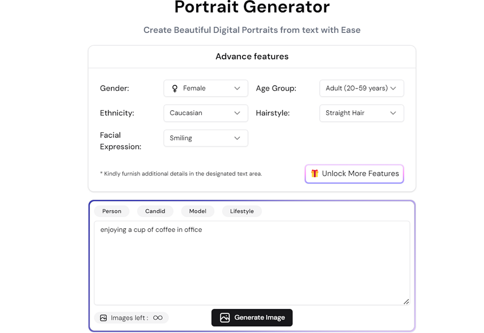Viewport: 484px width, 333px height.
Task: Open the Age Group dropdown
Action: point(361,89)
